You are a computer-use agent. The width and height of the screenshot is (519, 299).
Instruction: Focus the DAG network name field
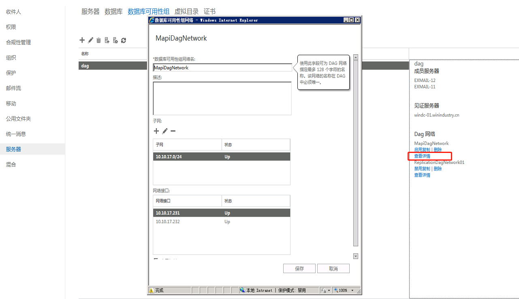[x=222, y=68]
